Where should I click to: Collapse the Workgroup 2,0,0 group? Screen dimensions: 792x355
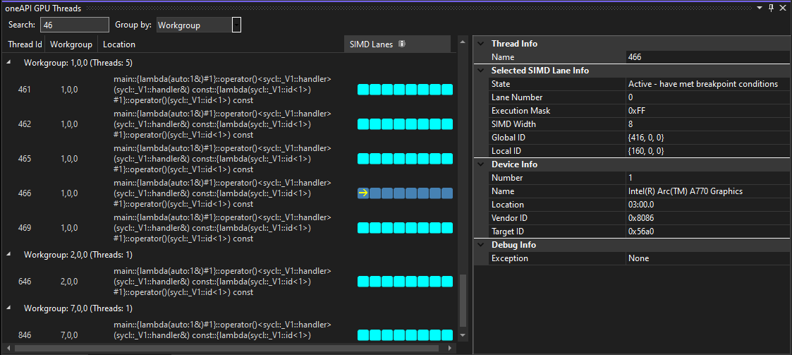click(x=9, y=254)
